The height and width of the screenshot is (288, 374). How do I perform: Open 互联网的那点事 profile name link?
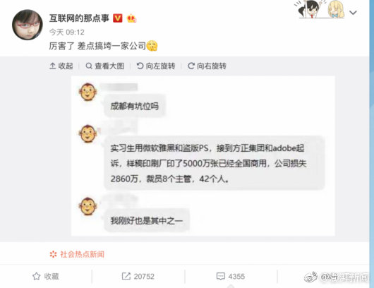coord(79,18)
